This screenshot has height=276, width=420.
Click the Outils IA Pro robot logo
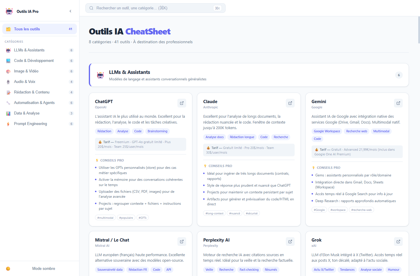click(9, 11)
